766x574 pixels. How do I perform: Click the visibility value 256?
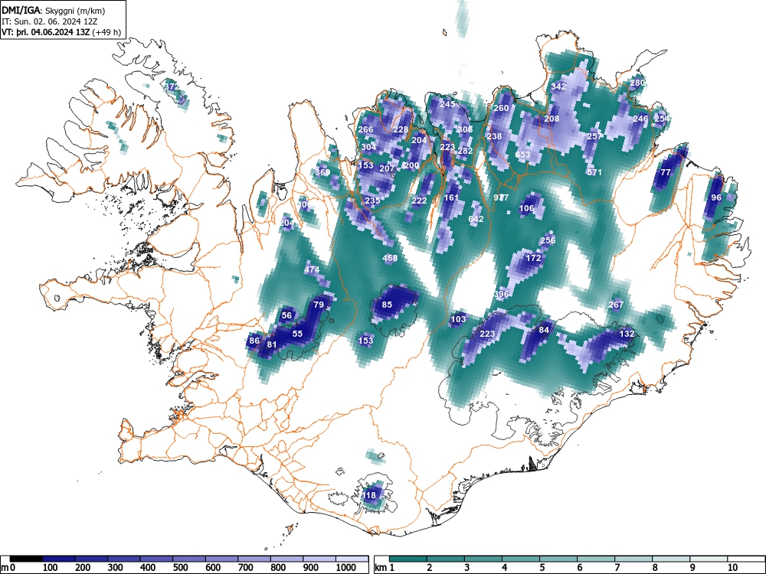click(x=548, y=240)
